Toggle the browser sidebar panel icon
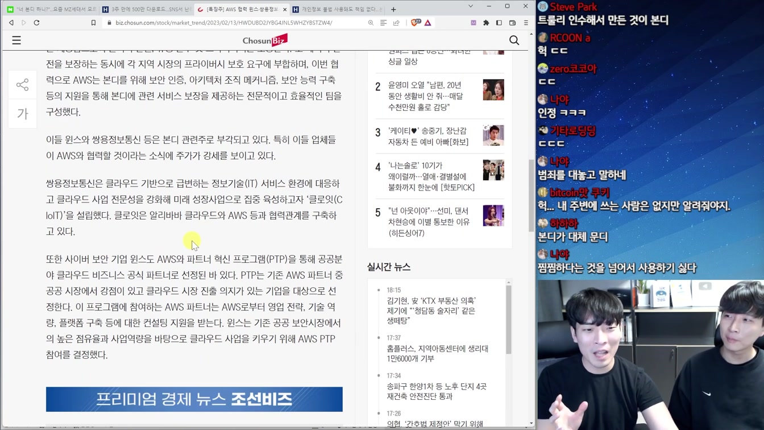 (x=499, y=23)
